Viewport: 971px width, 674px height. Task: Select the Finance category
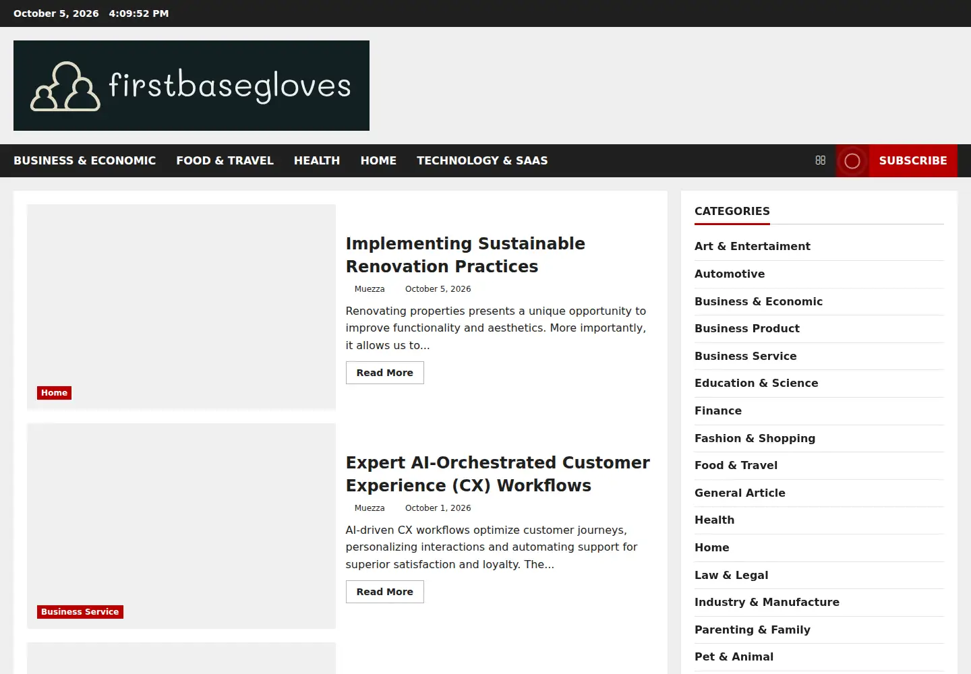coord(718,410)
